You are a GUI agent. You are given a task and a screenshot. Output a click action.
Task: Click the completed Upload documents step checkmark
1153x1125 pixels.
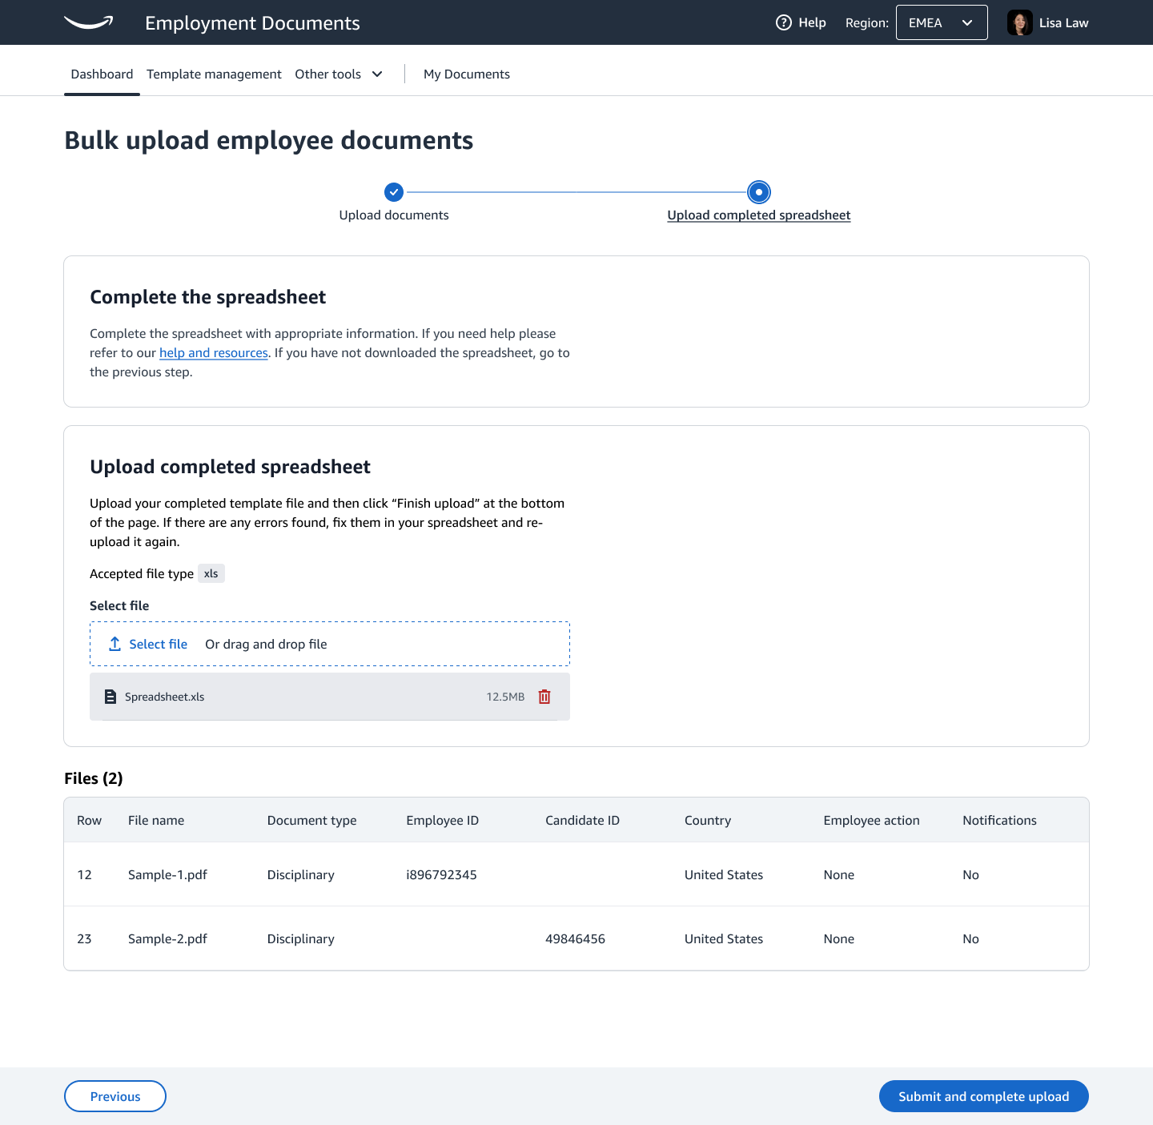394,192
